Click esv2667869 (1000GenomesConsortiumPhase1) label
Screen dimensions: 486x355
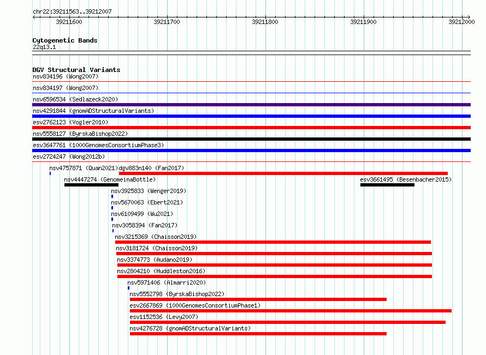coord(195,305)
